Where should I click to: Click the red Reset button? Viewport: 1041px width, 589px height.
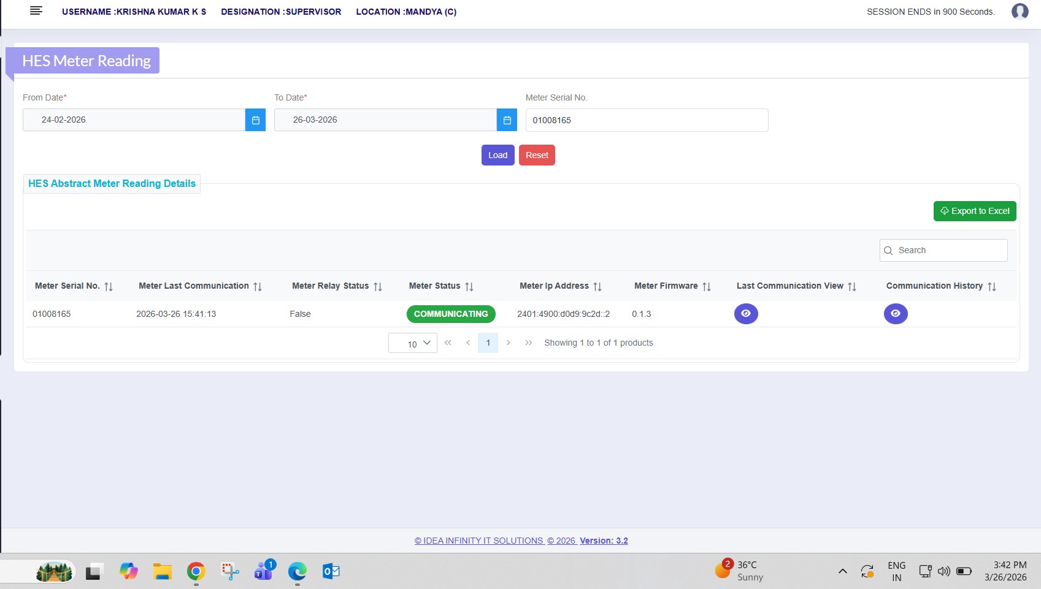[537, 155]
